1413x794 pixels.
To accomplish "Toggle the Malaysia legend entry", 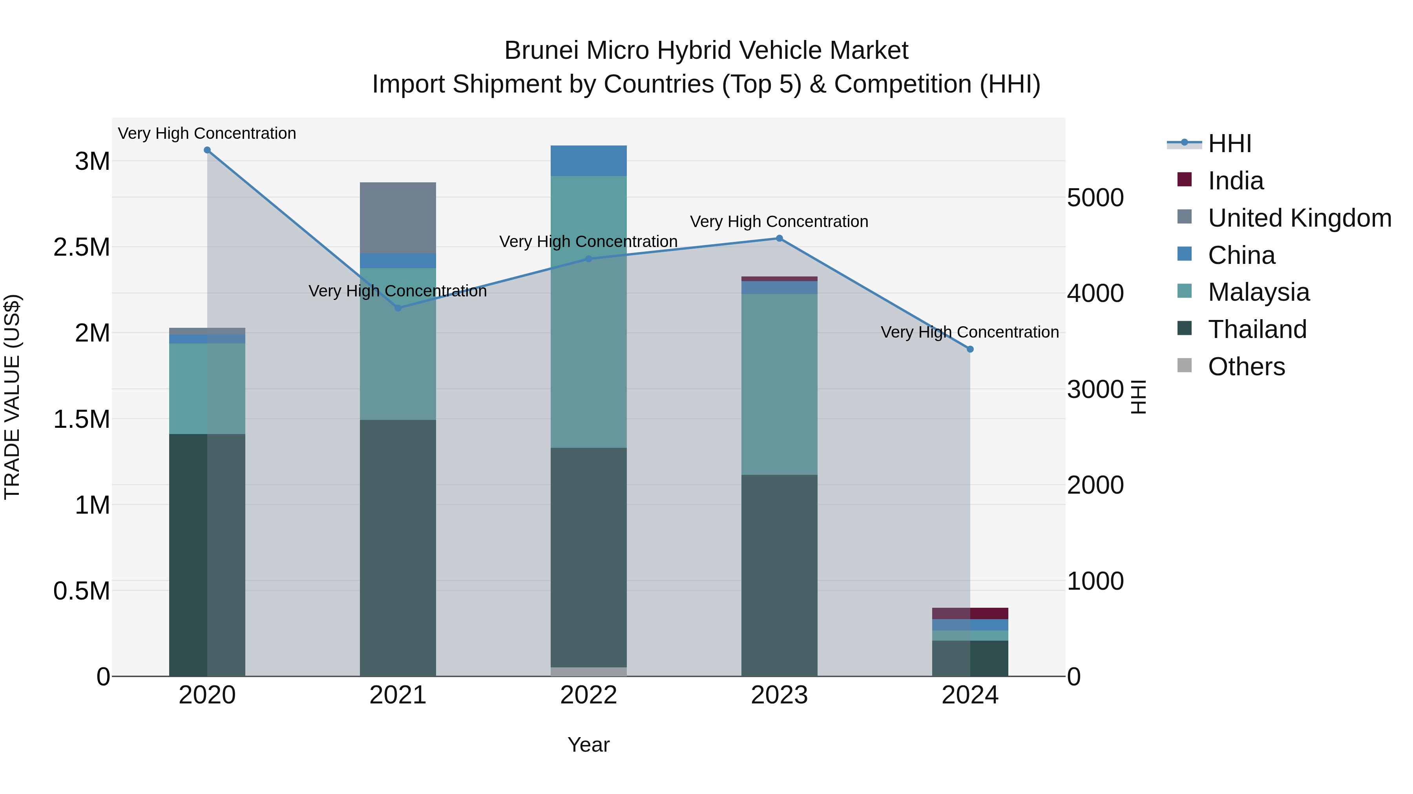I will point(1243,291).
